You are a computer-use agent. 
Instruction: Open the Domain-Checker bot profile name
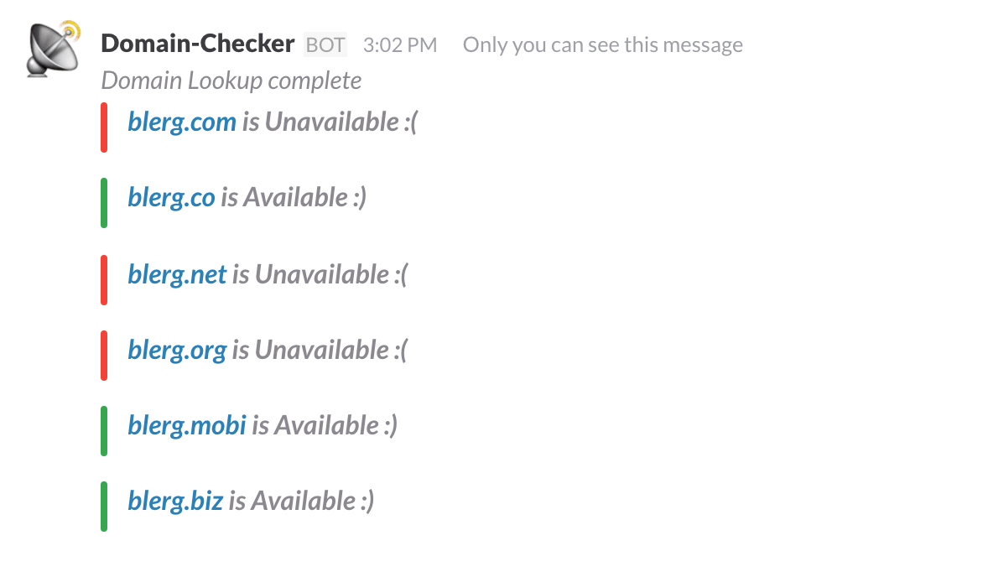coord(197,44)
